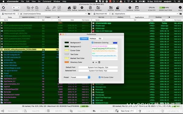The image size is (183, 114).
Task: Open Tree View from the toolbar
Action: (48, 8)
